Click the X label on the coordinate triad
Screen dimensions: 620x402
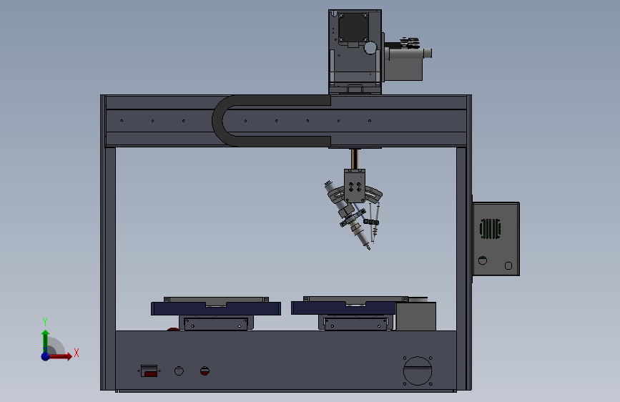coord(77,353)
